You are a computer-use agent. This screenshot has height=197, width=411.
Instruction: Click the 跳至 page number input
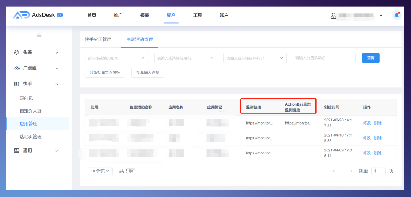379,171
